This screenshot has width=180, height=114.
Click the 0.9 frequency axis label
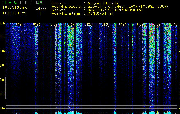pos(2,66)
